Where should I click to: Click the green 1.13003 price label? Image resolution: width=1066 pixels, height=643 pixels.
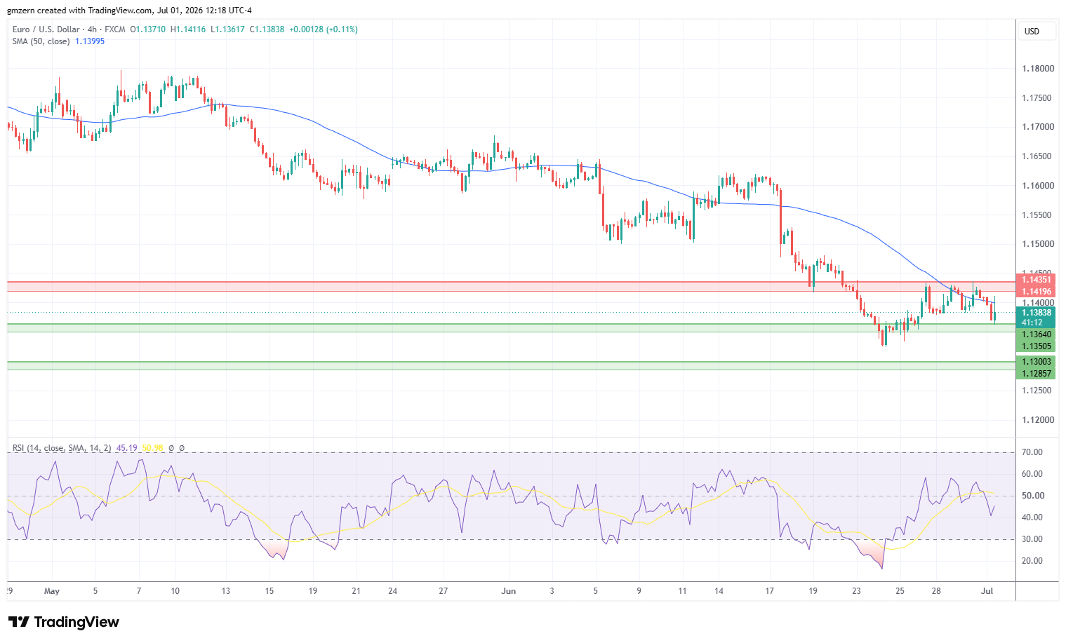pyautogui.click(x=1036, y=362)
